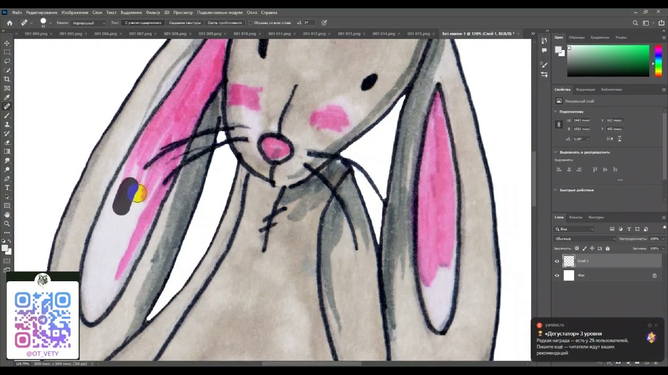Align left edges icon in Properties
The width and height of the screenshot is (668, 375).
[x=559, y=169]
